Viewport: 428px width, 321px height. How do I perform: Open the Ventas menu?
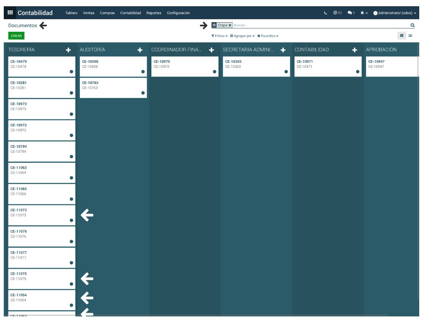[x=89, y=13]
